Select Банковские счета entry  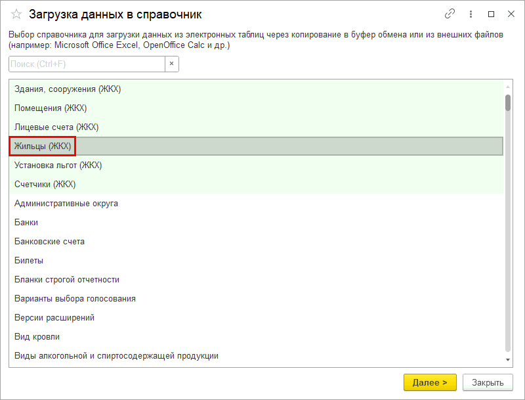(256, 242)
